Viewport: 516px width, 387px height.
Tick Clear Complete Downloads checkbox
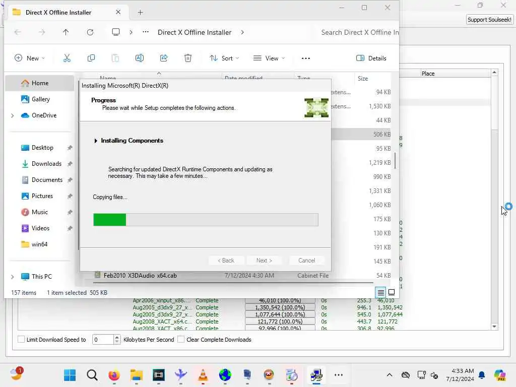(181, 339)
